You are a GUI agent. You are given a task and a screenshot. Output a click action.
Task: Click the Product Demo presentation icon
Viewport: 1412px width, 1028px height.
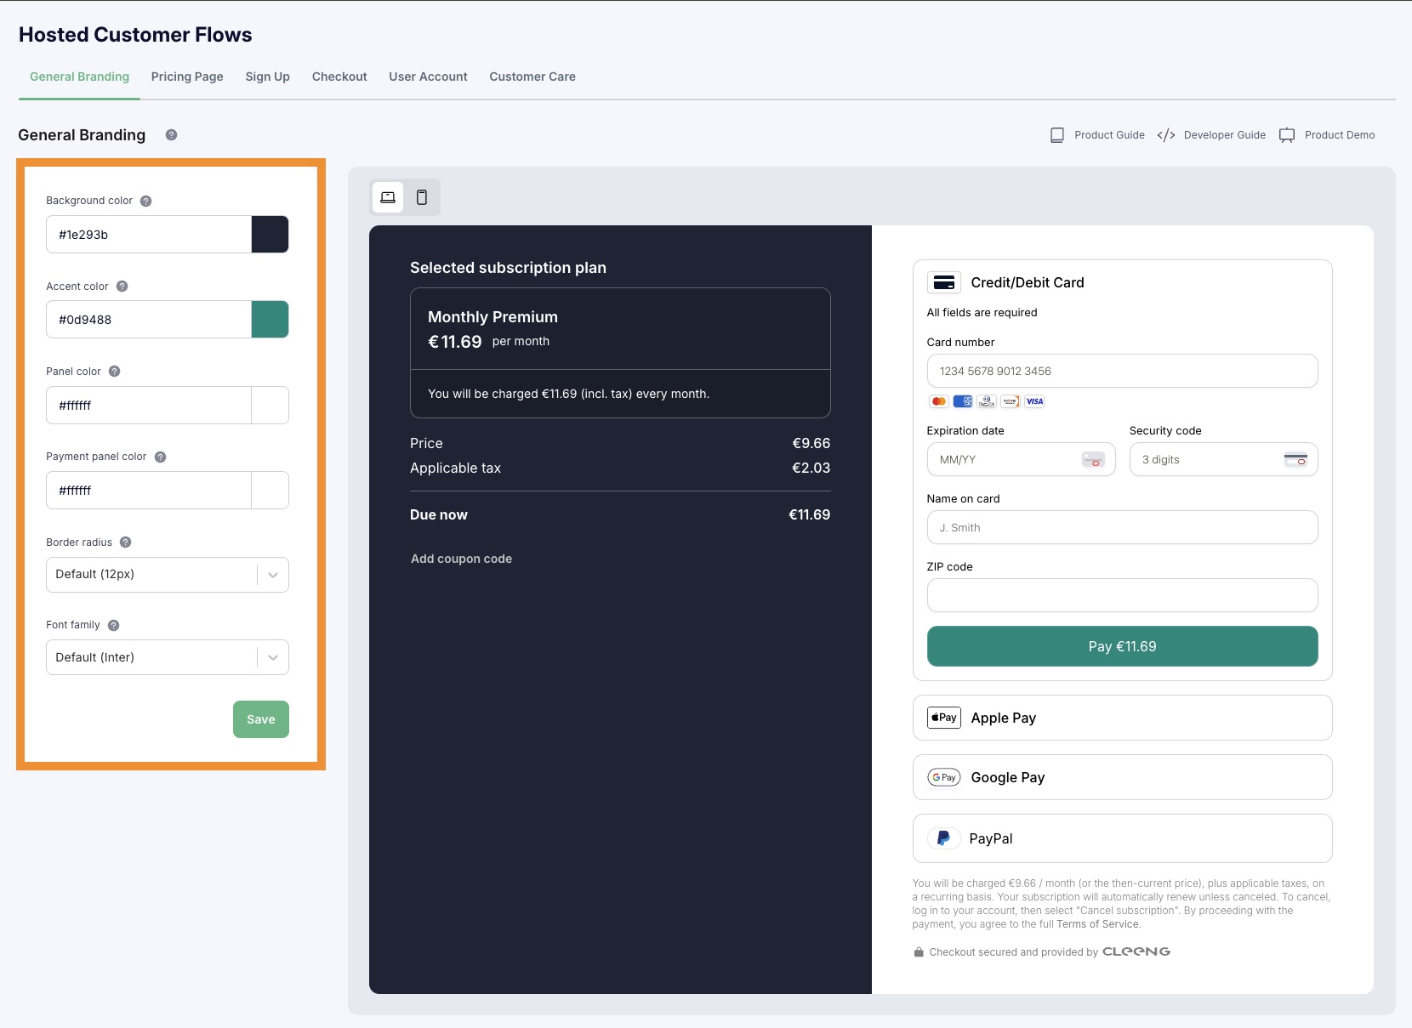click(1287, 135)
